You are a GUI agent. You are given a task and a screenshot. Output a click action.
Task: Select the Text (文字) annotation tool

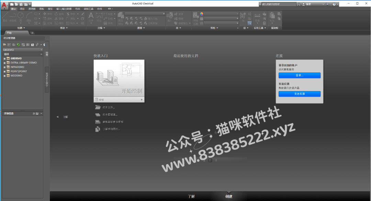click(x=91, y=17)
